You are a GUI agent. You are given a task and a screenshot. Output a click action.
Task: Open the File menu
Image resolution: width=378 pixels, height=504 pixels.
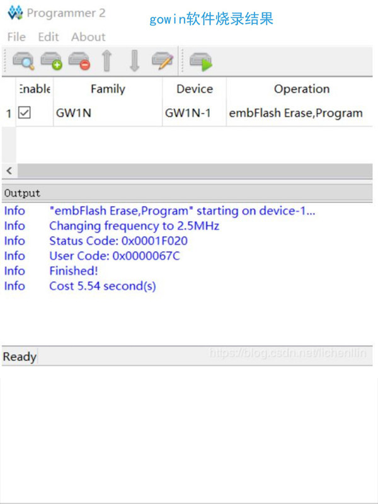point(16,37)
